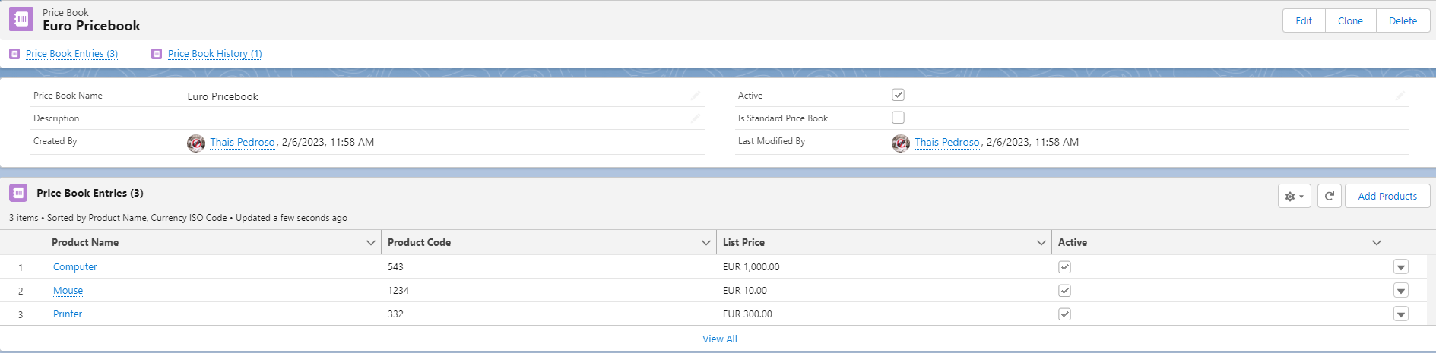Clone the Euro Pricebook

1350,20
